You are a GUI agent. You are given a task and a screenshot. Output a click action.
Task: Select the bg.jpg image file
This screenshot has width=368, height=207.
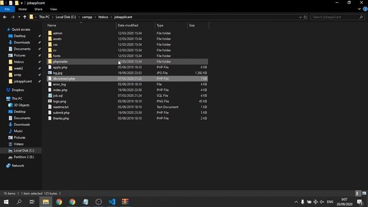(127, 73)
